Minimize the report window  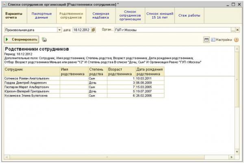[228, 4]
